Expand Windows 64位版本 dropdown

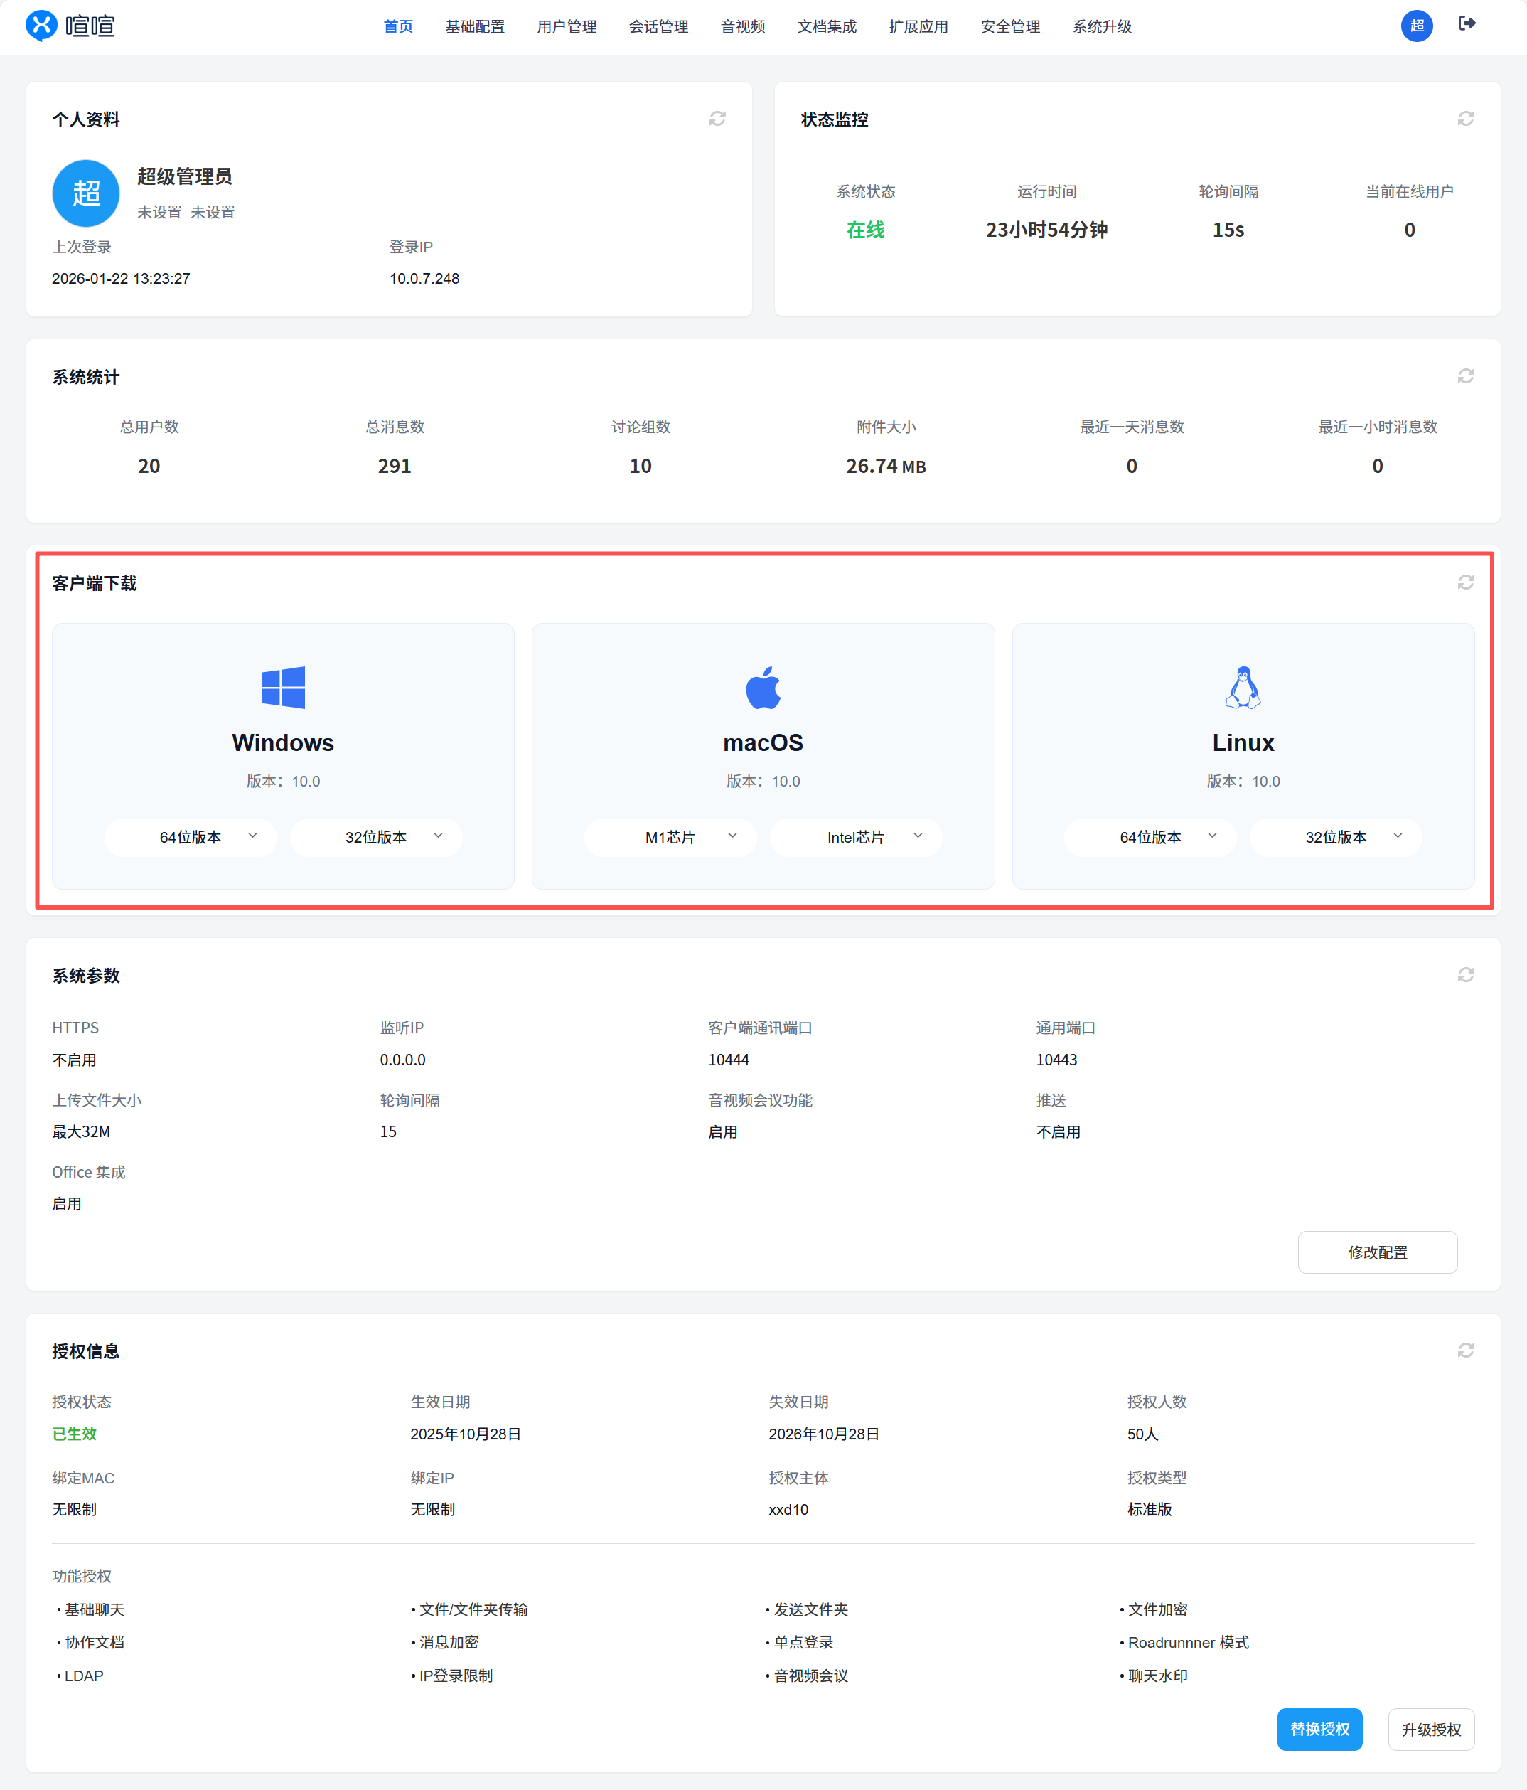pos(191,837)
